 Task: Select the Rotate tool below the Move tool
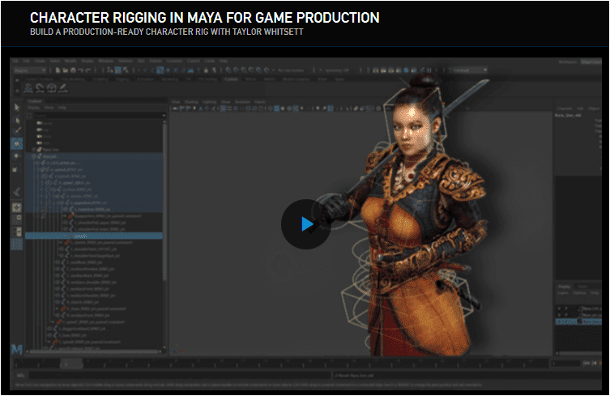[18, 155]
